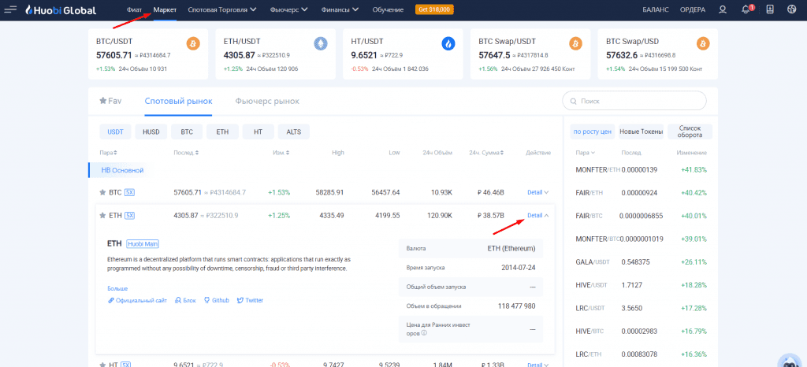Image resolution: width=807 pixels, height=367 pixels.
Task: Favorite the ETH row with star
Action: coord(103,215)
